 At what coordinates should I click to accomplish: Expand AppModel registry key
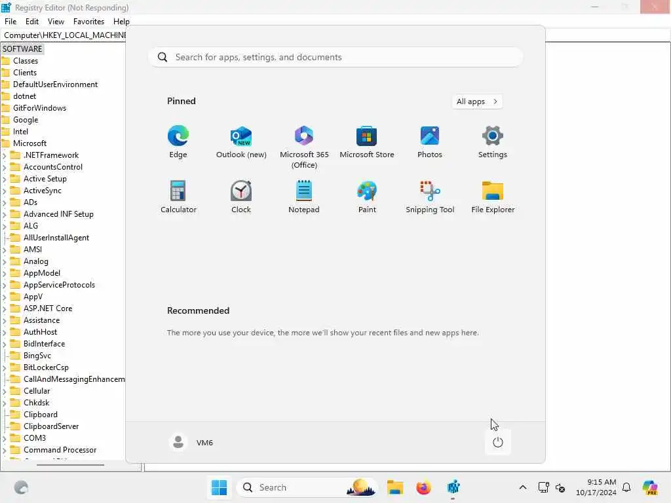[x=5, y=273]
